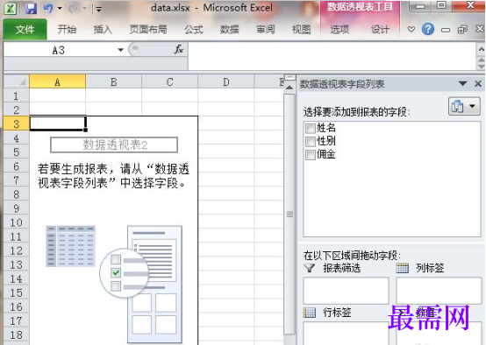Viewport: 486px width, 345px height.
Task: Switch to the 插入 ribbon tab
Action: tap(103, 30)
